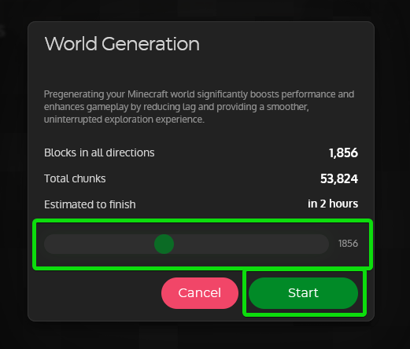Image resolution: width=410 pixels, height=349 pixels.
Task: Click the pregenerating description paragraph
Action: click(x=199, y=107)
